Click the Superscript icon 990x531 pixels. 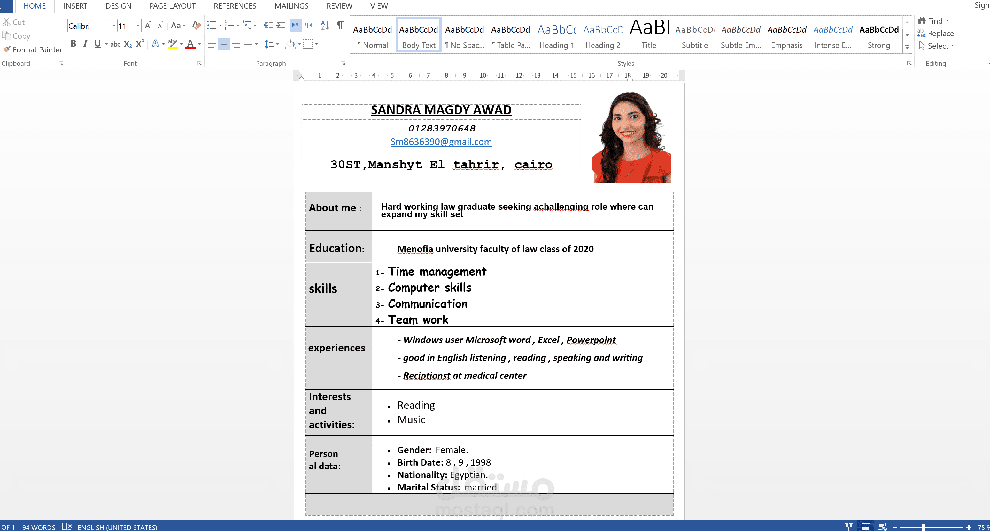(x=140, y=44)
